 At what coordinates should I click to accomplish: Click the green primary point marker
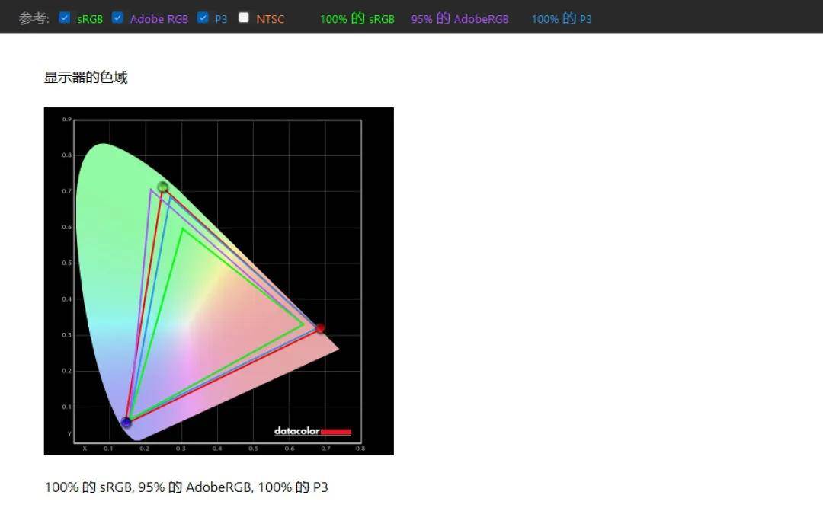pos(163,187)
